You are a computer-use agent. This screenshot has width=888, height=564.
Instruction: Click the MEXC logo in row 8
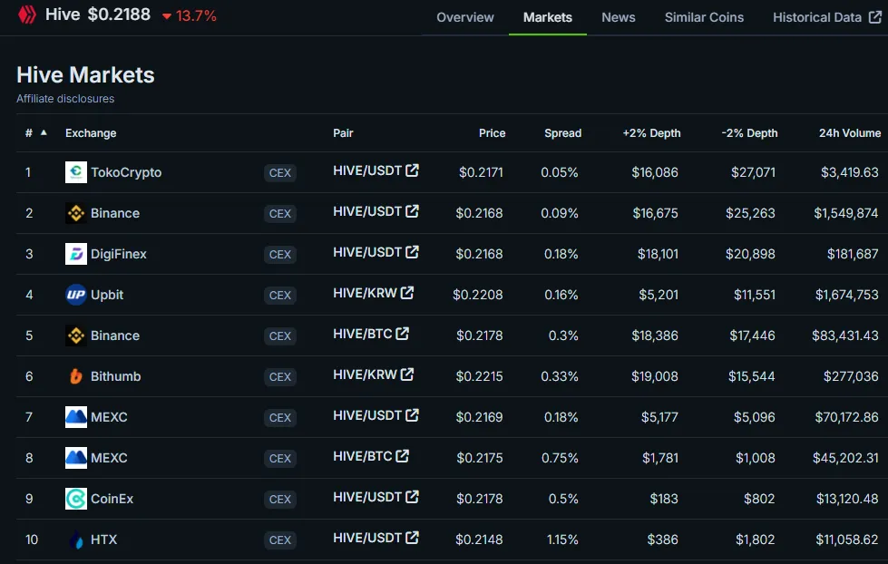pyautogui.click(x=76, y=458)
